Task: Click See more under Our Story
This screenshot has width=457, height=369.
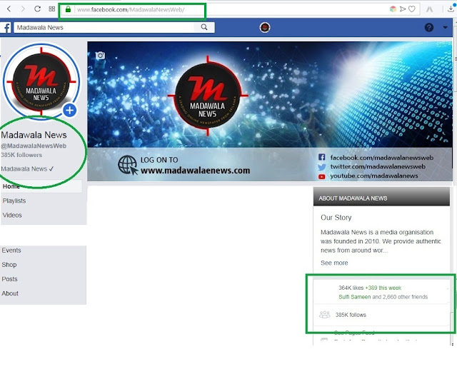Action: tap(334, 263)
